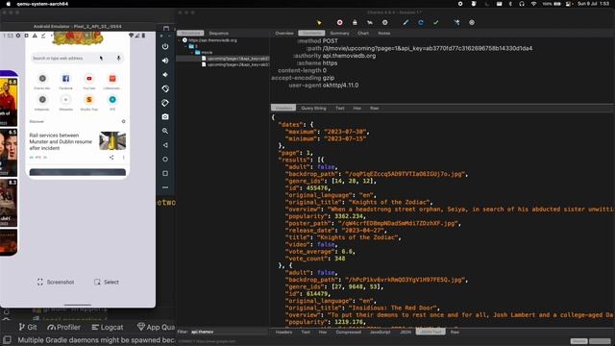The width and height of the screenshot is (615, 346).
Task: Switch response view to JavaScript tab
Action: tap(381, 332)
